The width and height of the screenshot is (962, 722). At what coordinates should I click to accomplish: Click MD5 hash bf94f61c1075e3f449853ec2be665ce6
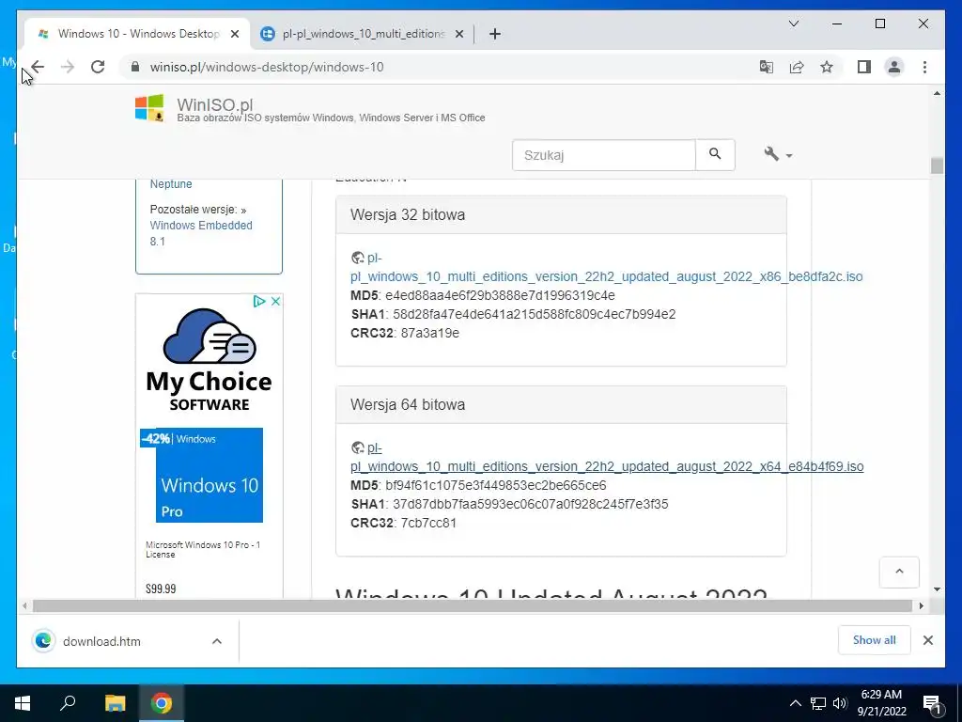pos(496,485)
